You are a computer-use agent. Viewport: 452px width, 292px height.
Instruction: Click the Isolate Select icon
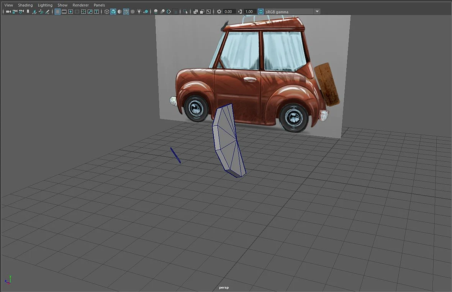click(185, 11)
